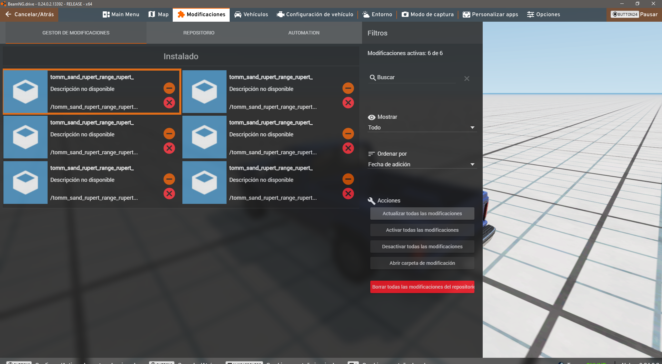
Task: Delete the top-right mod with red X
Action: pyautogui.click(x=348, y=103)
